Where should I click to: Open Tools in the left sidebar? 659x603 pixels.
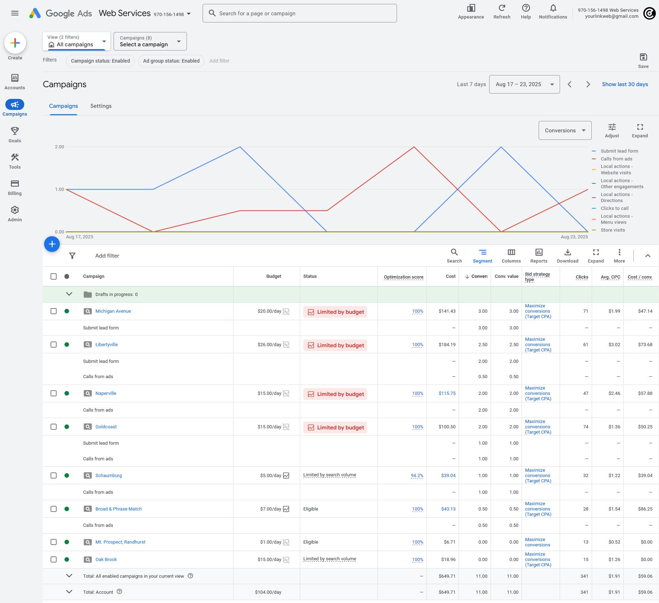pyautogui.click(x=15, y=161)
